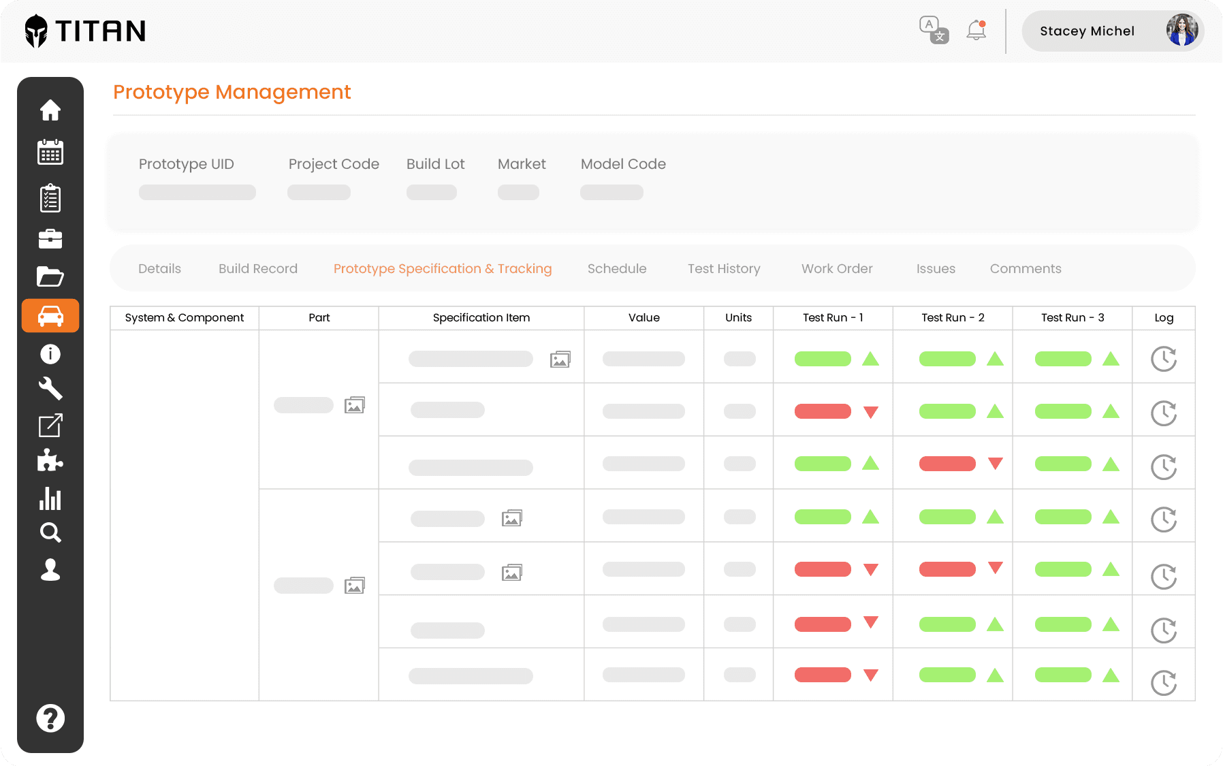Click the puzzle piece integrations icon
The height and width of the screenshot is (766, 1223).
tap(50, 461)
